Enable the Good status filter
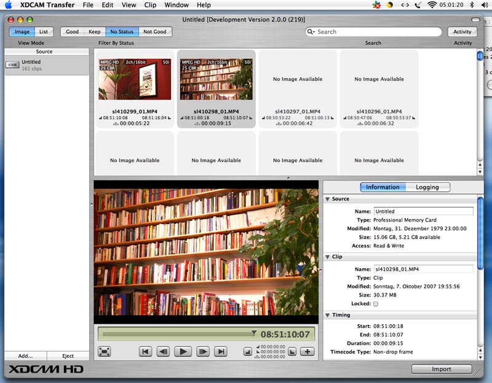Image resolution: width=492 pixels, height=383 pixels. [x=72, y=32]
